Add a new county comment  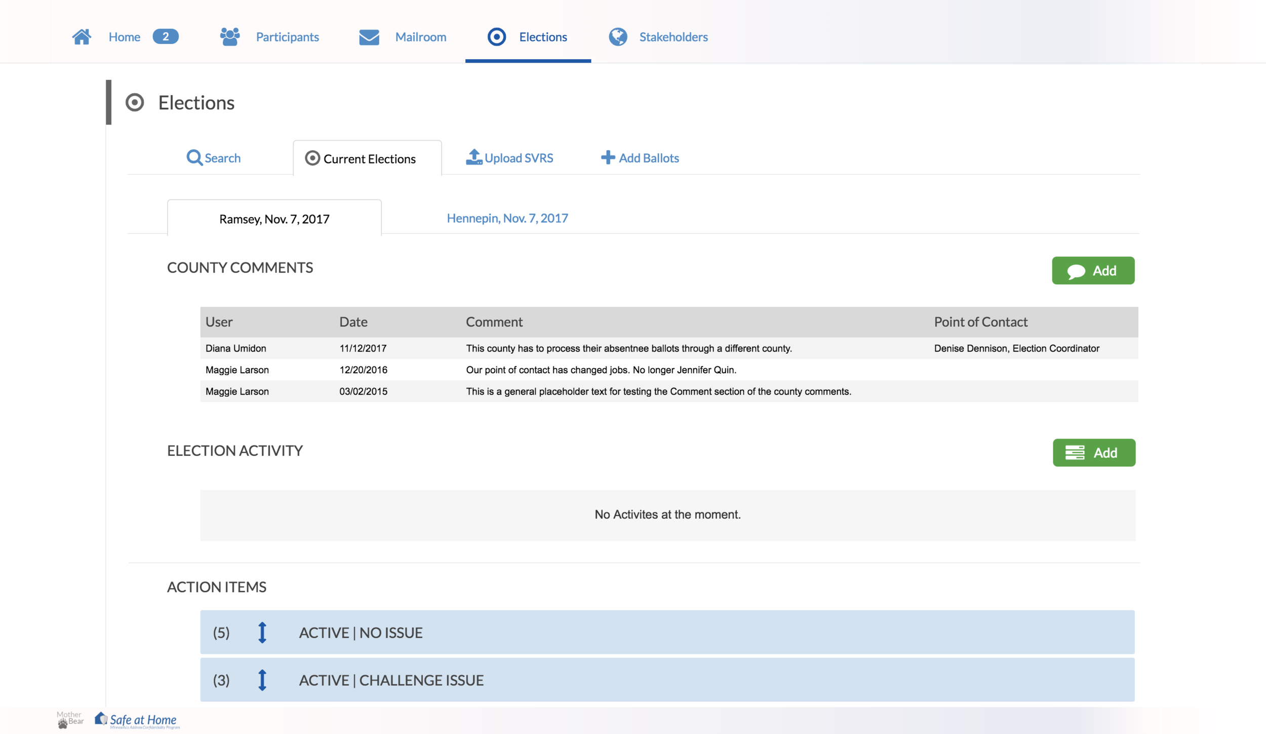tap(1093, 271)
